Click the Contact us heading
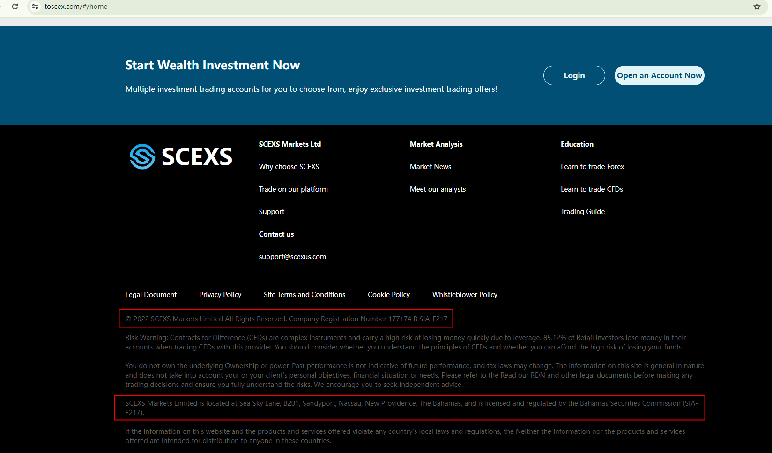The image size is (772, 453). 276,234
